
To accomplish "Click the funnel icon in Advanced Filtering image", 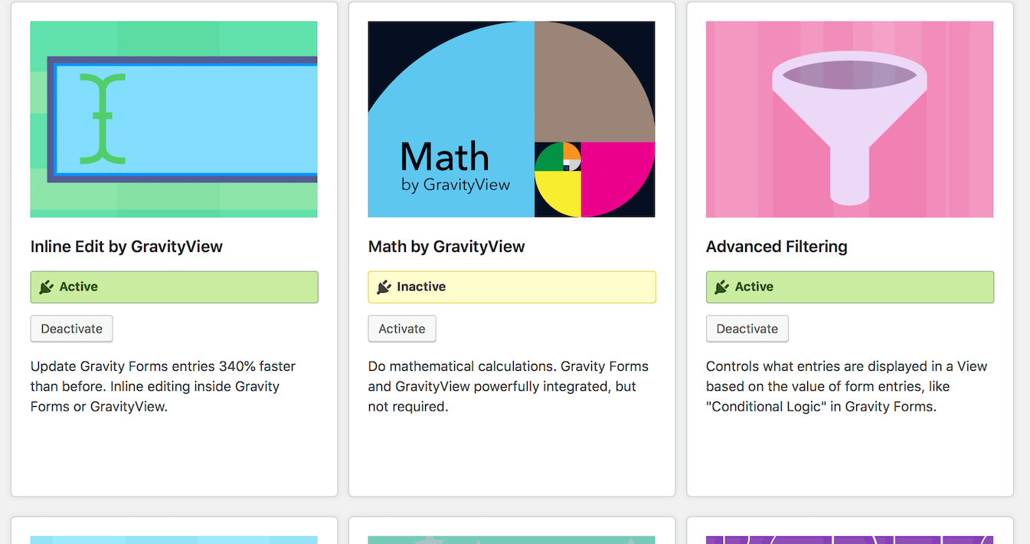I will pos(849,132).
